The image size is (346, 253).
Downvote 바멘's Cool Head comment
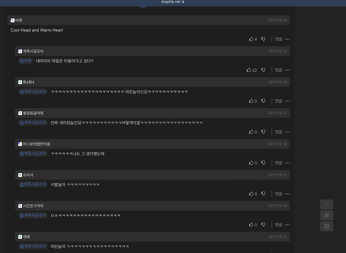pos(263,39)
